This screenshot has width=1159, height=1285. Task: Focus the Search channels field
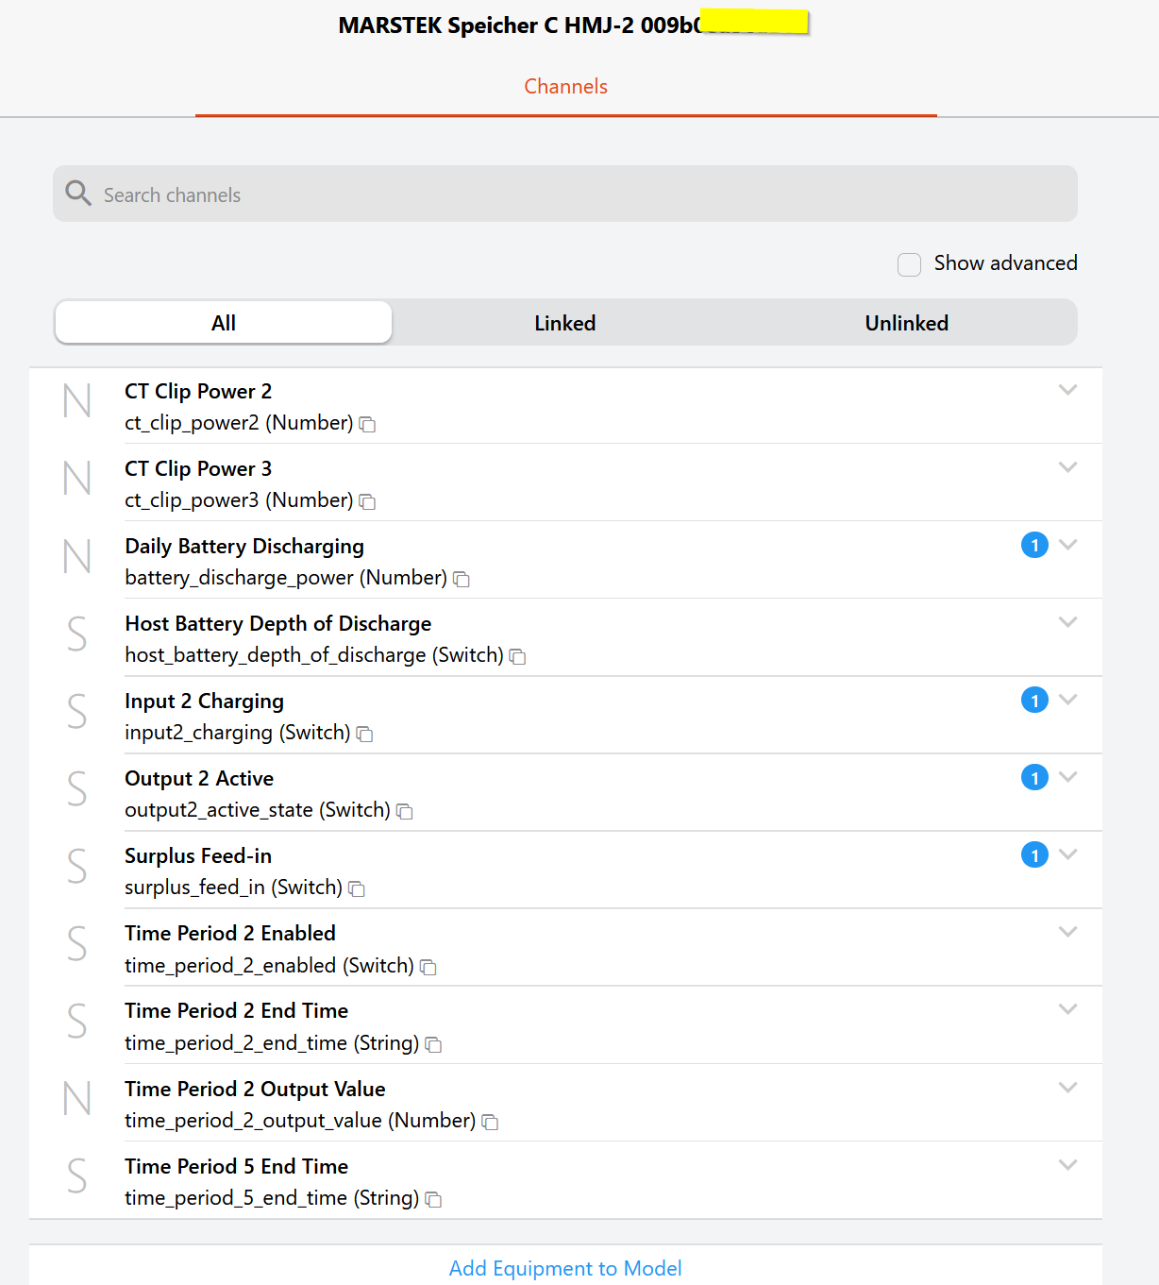tap(565, 194)
